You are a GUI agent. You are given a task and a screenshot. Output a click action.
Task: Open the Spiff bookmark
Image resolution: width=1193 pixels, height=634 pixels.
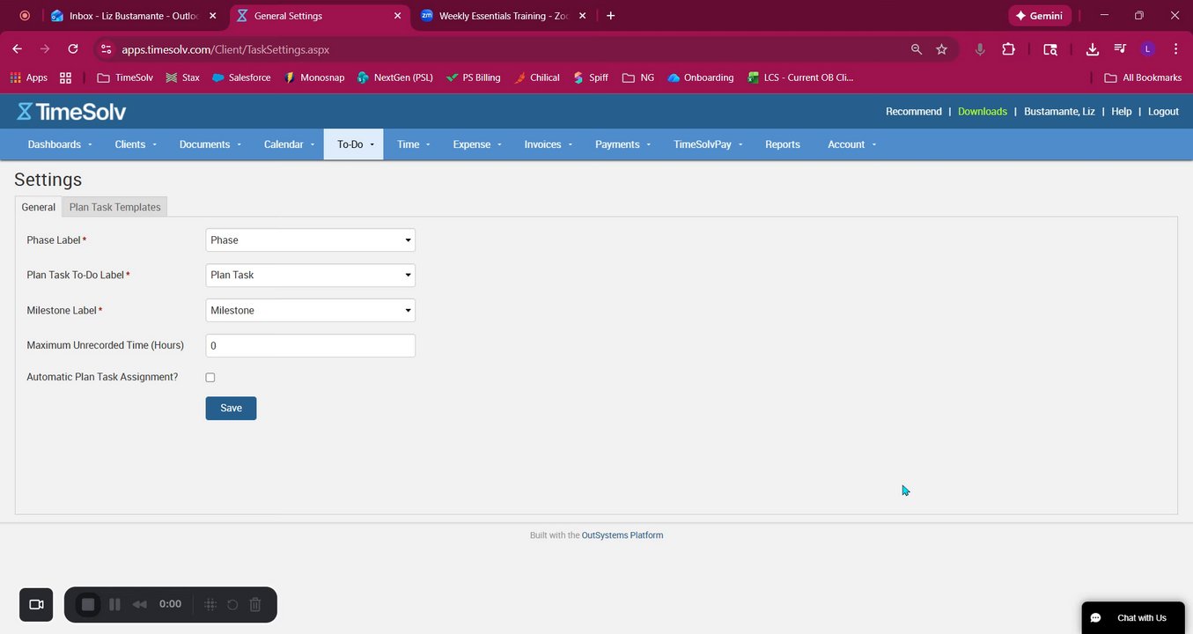591,77
